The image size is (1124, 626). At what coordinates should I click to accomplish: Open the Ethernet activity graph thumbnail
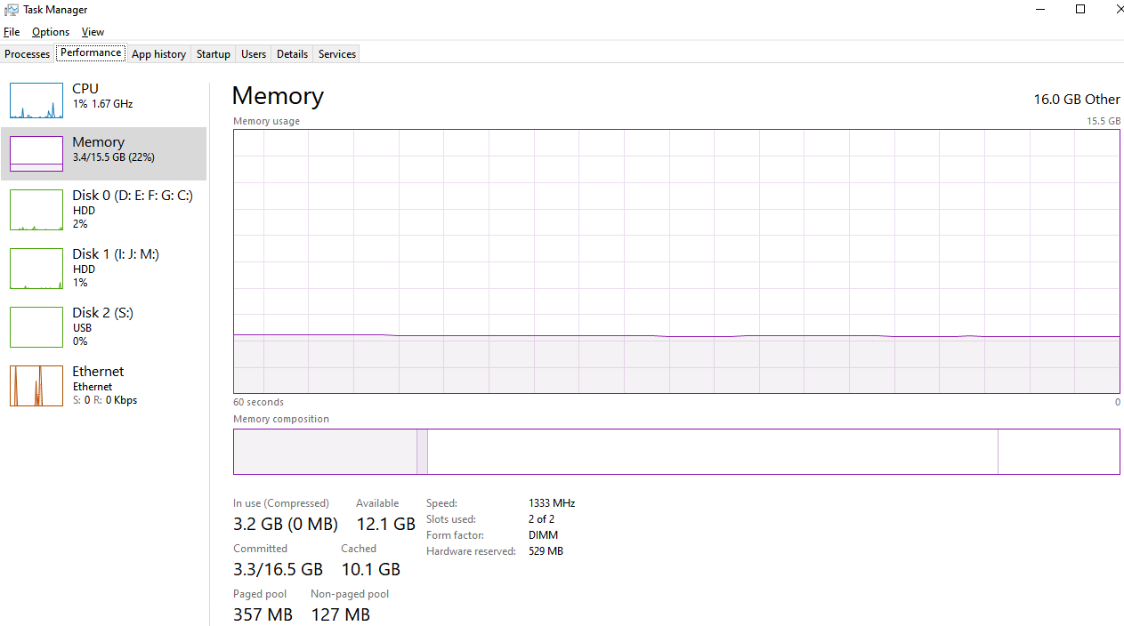click(36, 386)
